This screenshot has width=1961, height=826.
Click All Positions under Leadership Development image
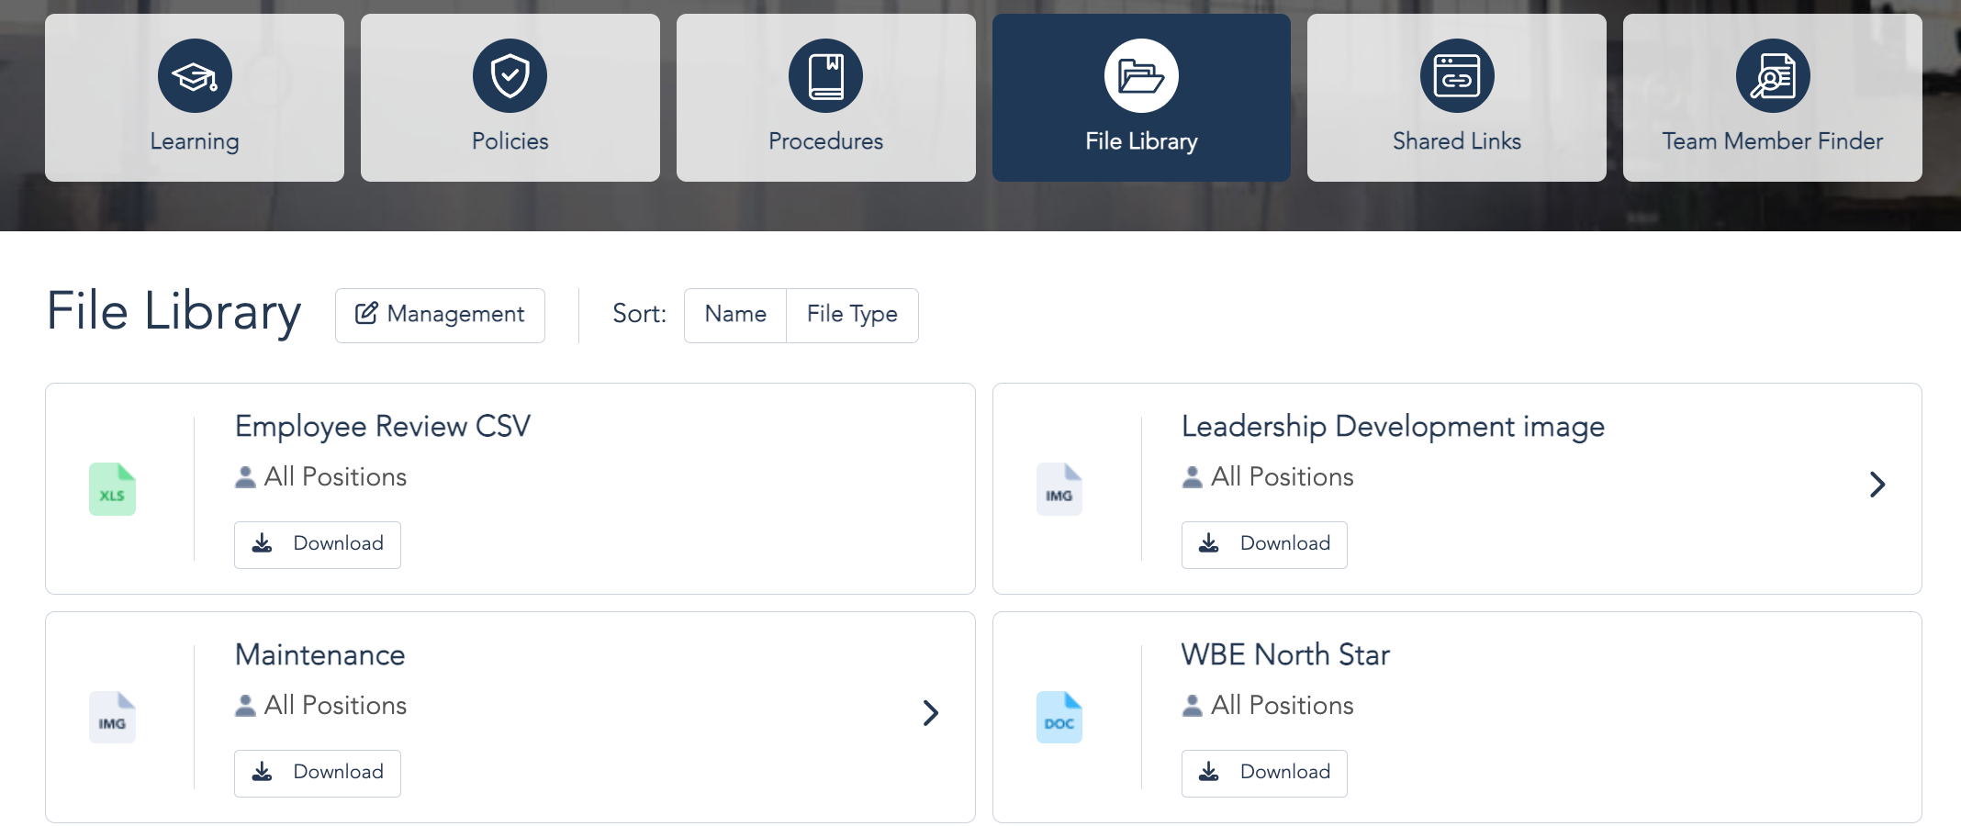pos(1282,477)
